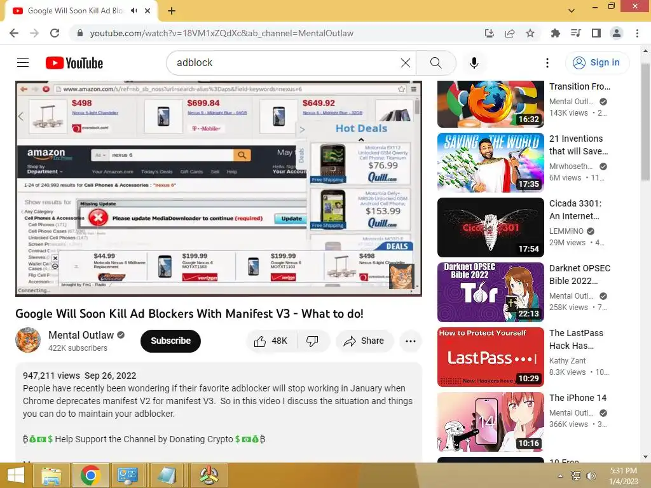This screenshot has width=651, height=488.
Task: Open 'The iPhone 14' title link
Action: pos(578,398)
